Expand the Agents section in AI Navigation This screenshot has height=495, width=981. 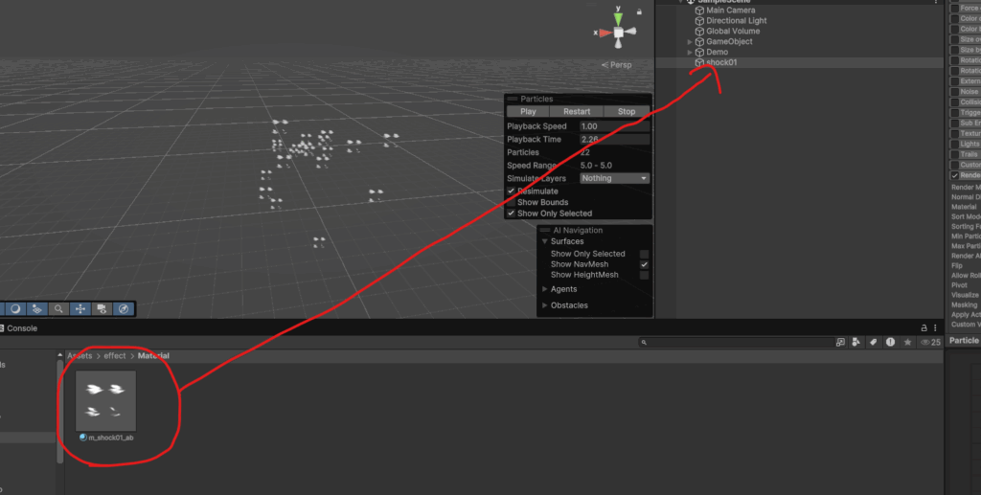pos(545,289)
